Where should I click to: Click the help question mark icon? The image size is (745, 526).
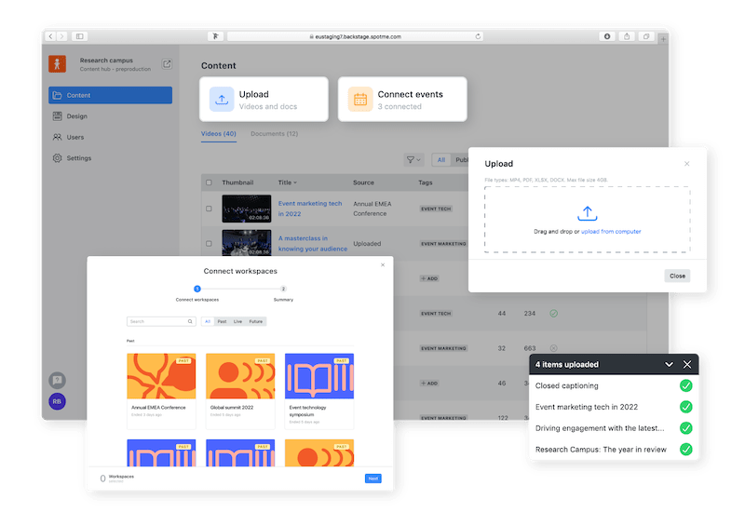pyautogui.click(x=57, y=380)
